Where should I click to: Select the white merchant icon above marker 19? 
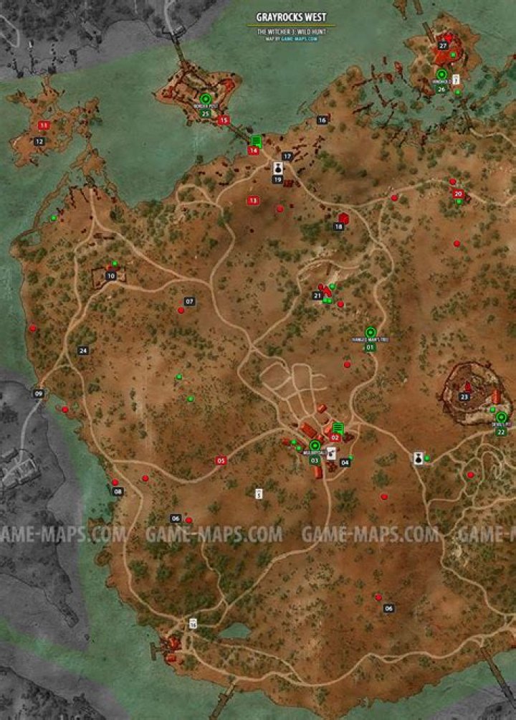click(x=278, y=168)
